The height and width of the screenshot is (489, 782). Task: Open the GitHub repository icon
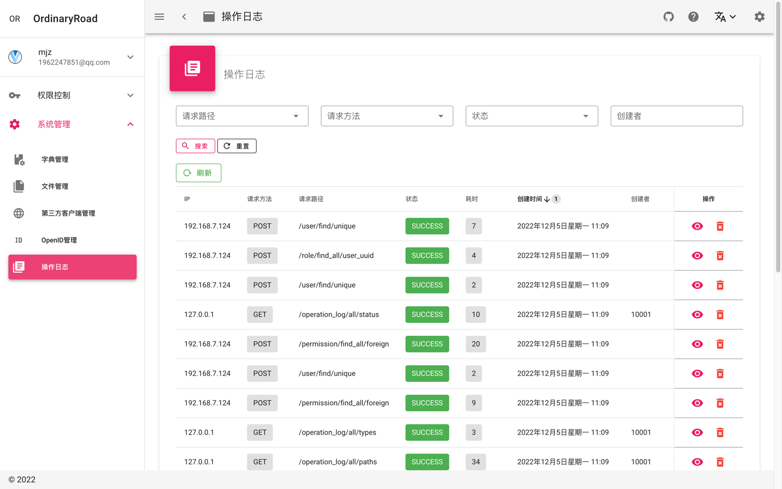click(x=668, y=17)
